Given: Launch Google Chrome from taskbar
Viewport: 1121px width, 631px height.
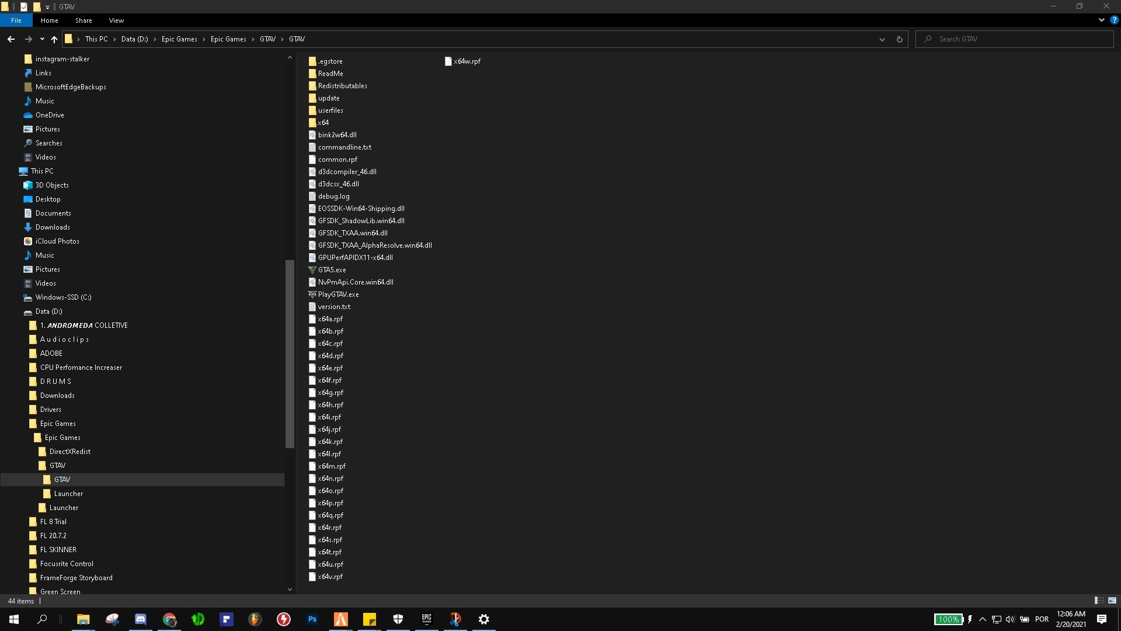Looking at the screenshot, I should click(169, 619).
